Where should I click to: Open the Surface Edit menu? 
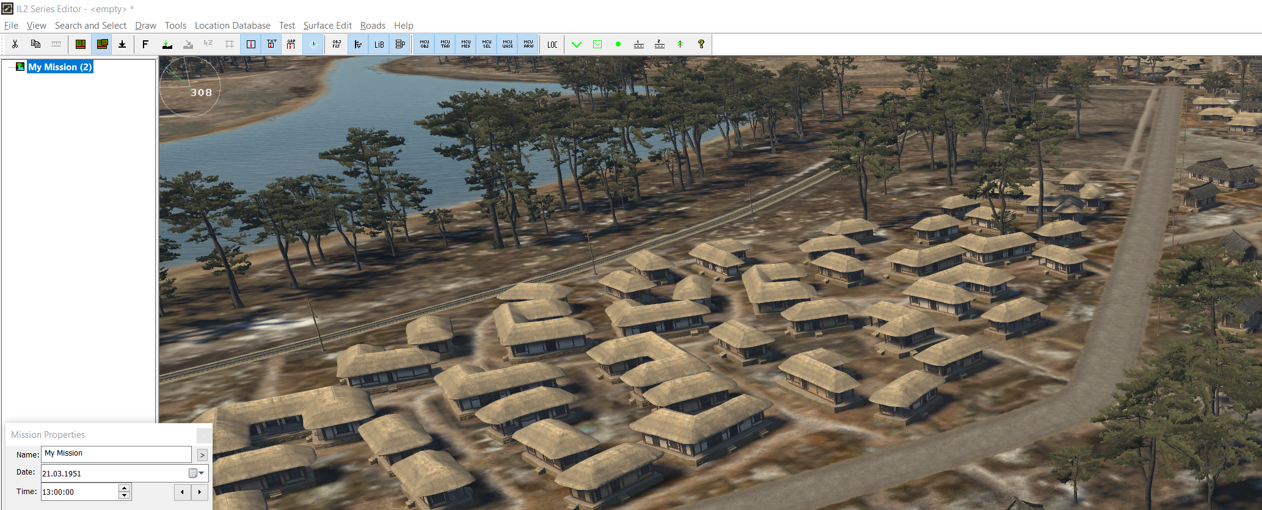click(x=327, y=25)
